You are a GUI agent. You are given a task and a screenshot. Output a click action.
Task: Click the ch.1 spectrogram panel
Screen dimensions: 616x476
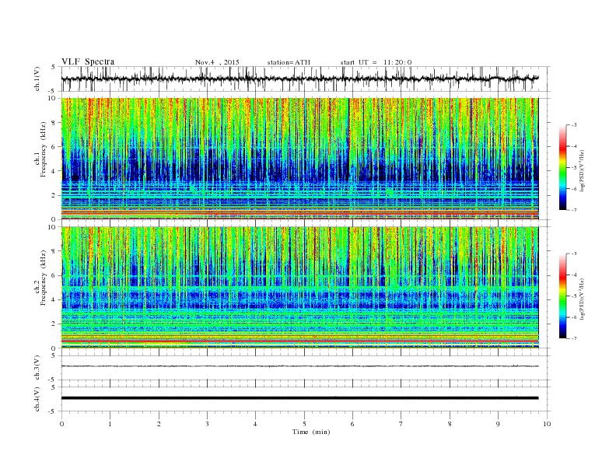point(299,159)
